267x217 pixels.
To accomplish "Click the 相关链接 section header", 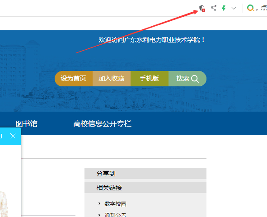I will tap(145, 187).
